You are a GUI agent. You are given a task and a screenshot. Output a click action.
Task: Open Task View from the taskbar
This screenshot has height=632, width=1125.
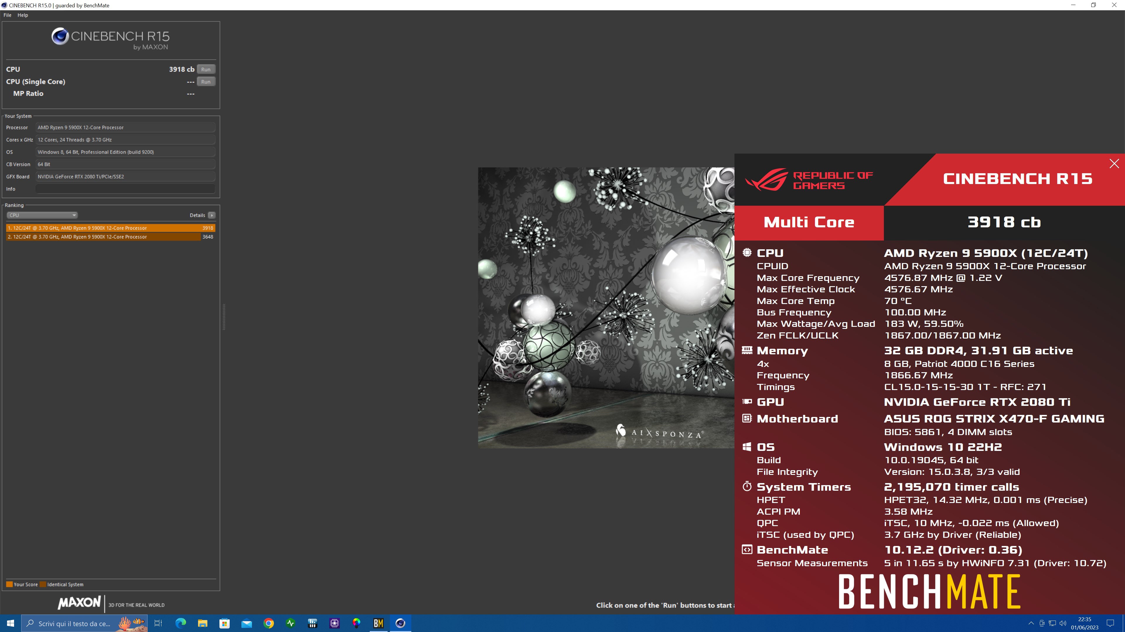(158, 623)
